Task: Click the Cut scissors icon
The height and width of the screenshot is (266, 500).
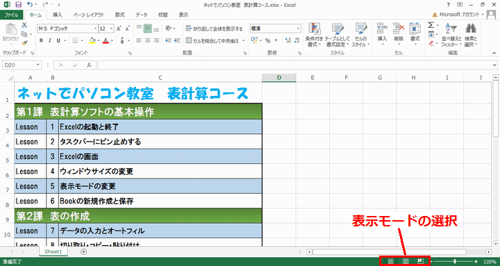Action: pos(24,26)
